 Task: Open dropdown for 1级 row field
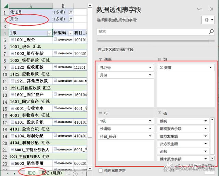tap(150, 121)
